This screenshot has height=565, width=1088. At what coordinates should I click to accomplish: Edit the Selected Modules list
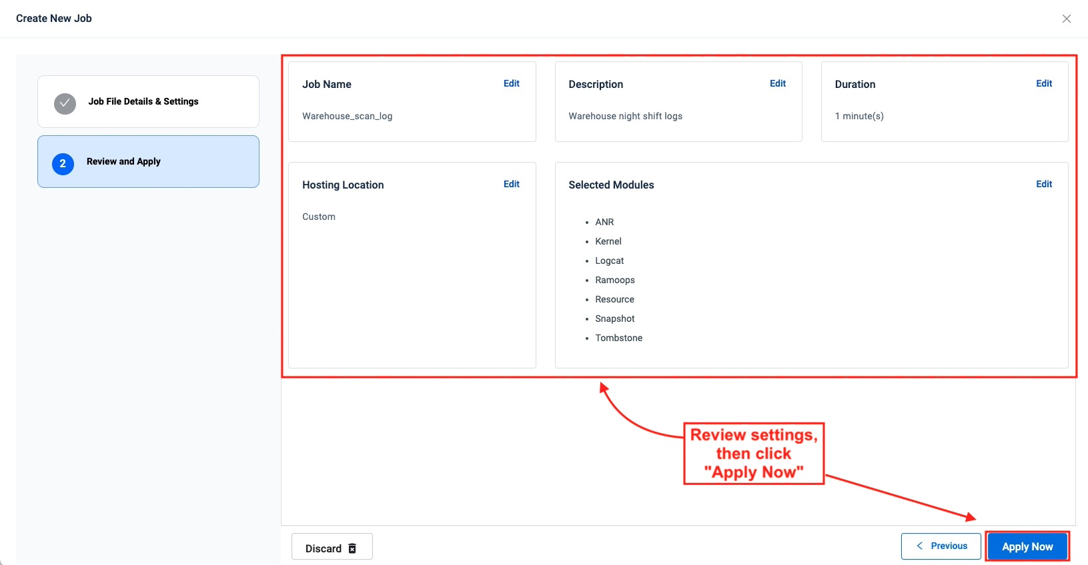click(1043, 184)
